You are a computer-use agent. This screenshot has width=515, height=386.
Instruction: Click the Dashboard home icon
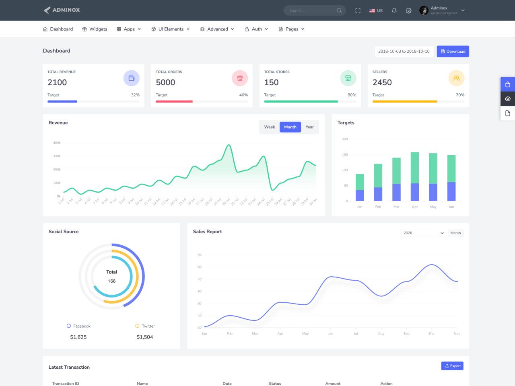click(x=45, y=29)
